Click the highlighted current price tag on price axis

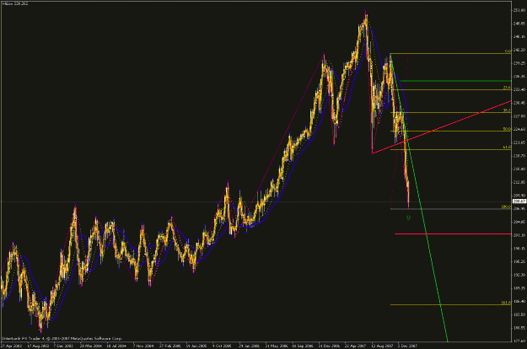coord(519,201)
